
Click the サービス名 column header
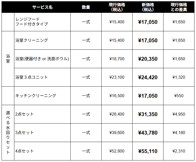coord(42,7)
